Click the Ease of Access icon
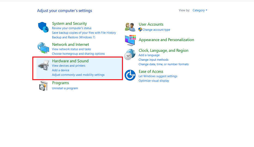Screen dimensions: 254x147 [x=130, y=75]
